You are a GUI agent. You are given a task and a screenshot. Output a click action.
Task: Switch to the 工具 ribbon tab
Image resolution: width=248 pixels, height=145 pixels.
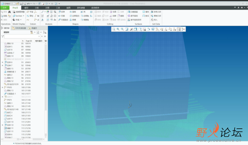[x=58, y=8]
